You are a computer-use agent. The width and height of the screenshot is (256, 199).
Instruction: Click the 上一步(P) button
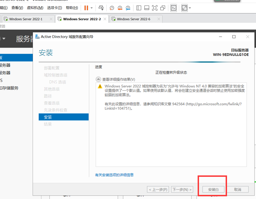158,189
